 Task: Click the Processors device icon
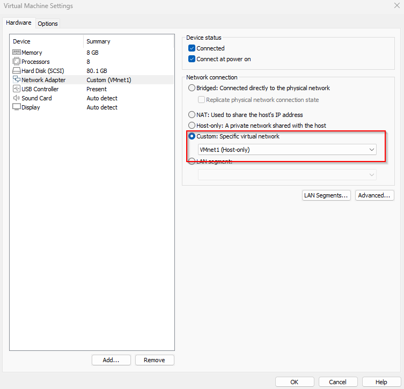(x=16, y=62)
